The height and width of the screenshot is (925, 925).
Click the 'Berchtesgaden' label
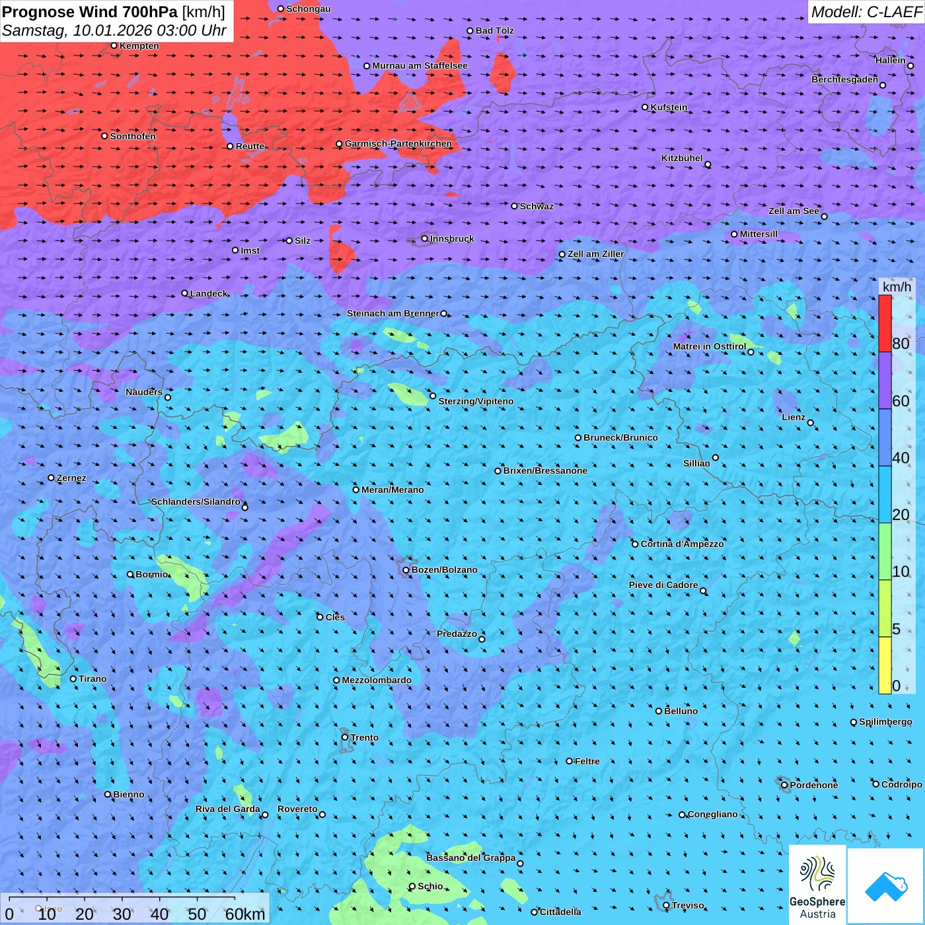[844, 79]
